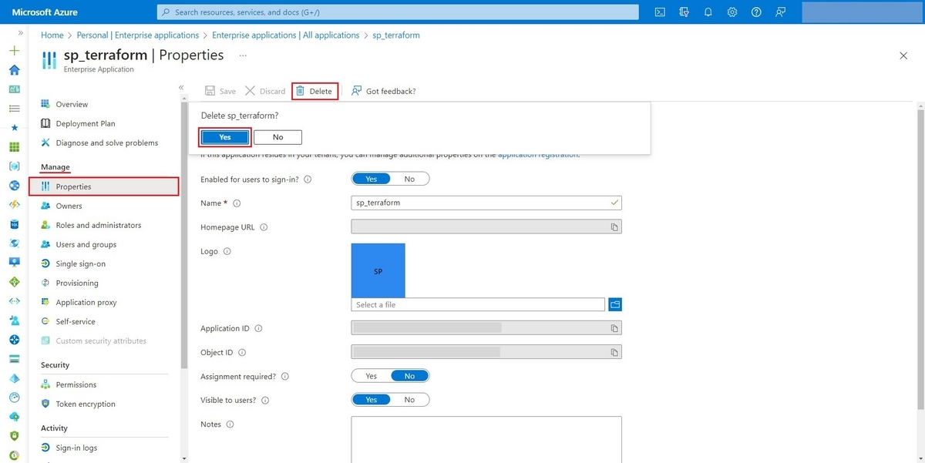
Task: Open the logo file browser icon
Action: [614, 304]
